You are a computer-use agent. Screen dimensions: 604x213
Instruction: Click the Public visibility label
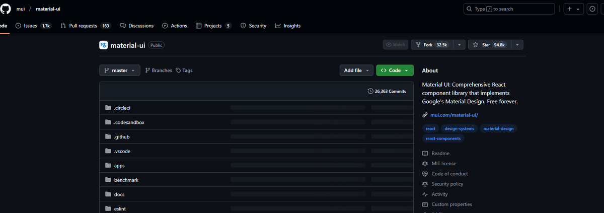[x=156, y=45]
